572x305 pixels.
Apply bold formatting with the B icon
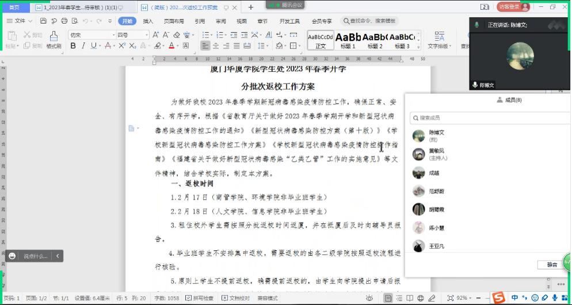pyautogui.click(x=73, y=45)
